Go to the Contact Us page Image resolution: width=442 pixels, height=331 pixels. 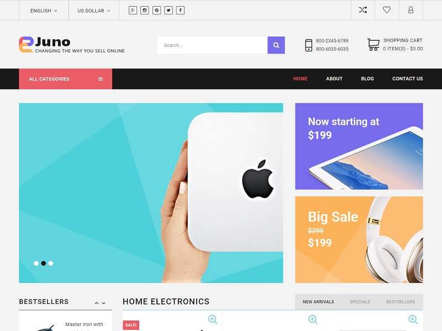point(407,79)
